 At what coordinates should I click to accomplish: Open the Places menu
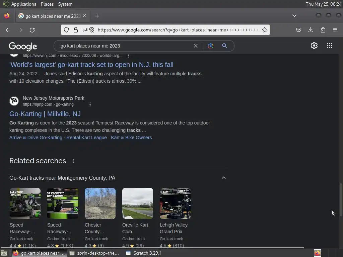(x=47, y=4)
